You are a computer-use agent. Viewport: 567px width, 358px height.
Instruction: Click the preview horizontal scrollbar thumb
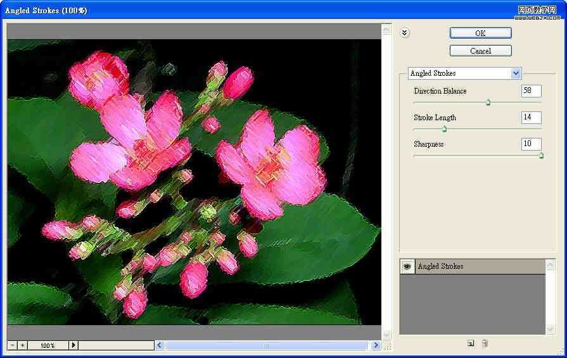[267, 345]
